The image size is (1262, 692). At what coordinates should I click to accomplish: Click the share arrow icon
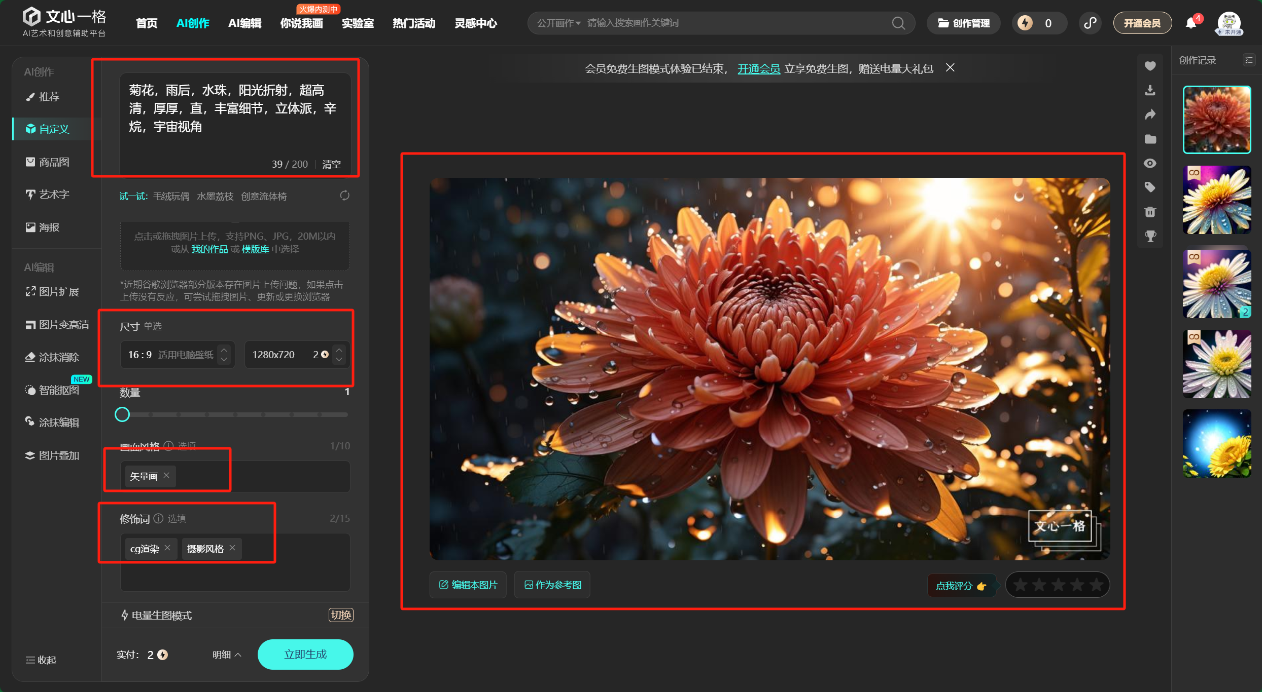pos(1150,114)
